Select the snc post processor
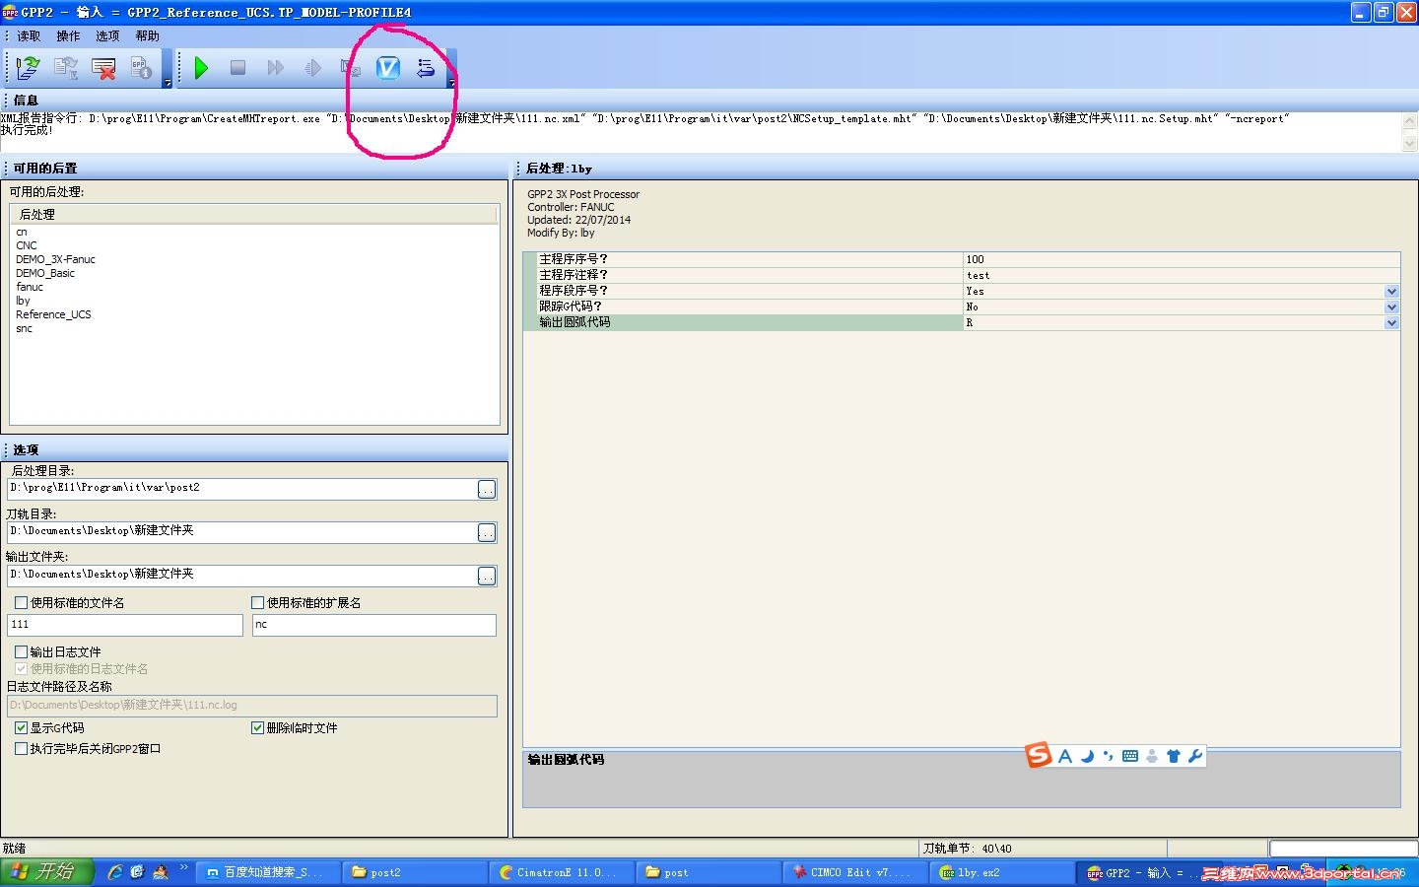This screenshot has width=1419, height=887. pos(24,328)
